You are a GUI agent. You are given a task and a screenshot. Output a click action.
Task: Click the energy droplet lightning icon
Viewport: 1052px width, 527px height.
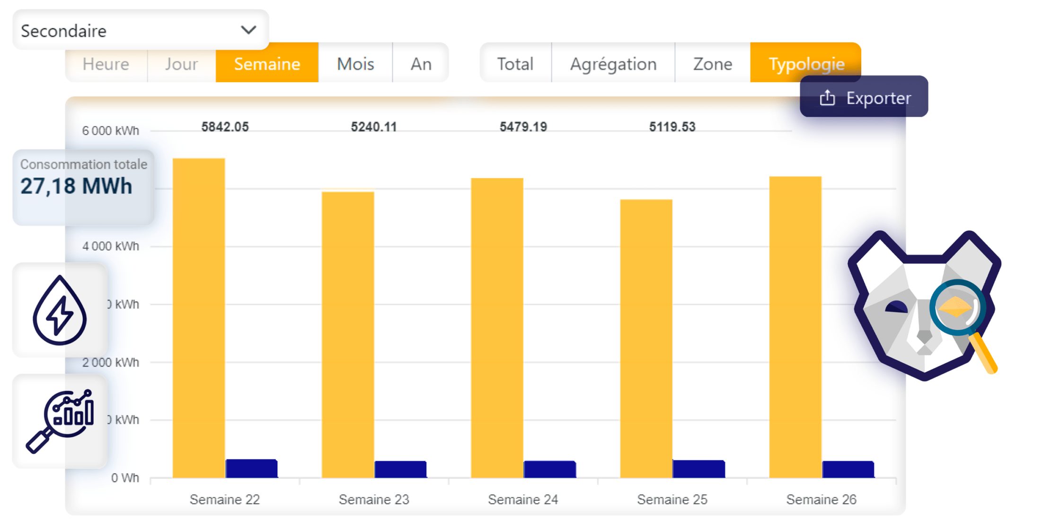(x=60, y=310)
